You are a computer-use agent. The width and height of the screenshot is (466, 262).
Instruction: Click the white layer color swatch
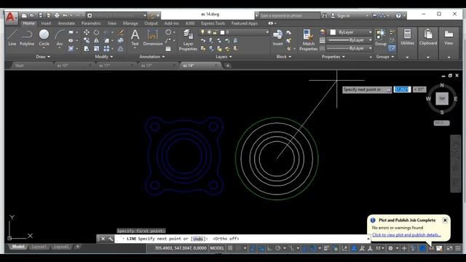(x=222, y=32)
